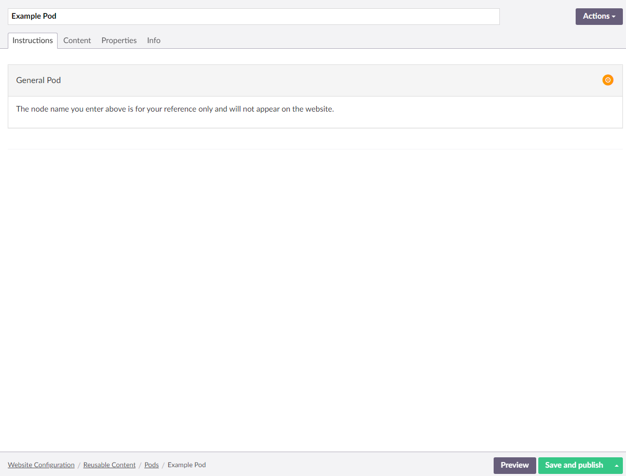The image size is (626, 476).
Task: Expand the Save and publish arrow options
Action: pos(617,466)
